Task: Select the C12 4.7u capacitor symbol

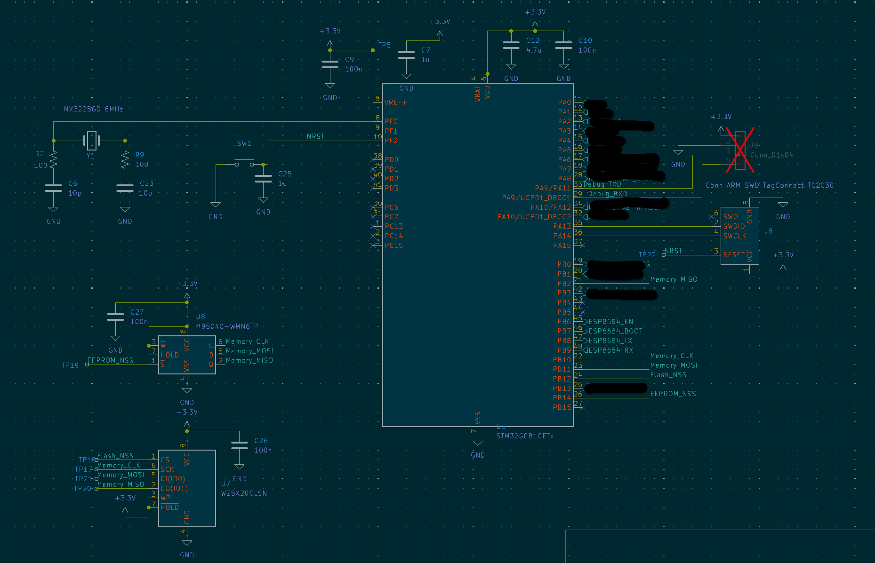Action: click(511, 45)
